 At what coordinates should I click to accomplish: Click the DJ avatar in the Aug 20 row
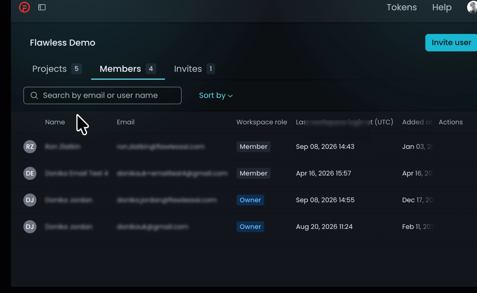point(30,227)
